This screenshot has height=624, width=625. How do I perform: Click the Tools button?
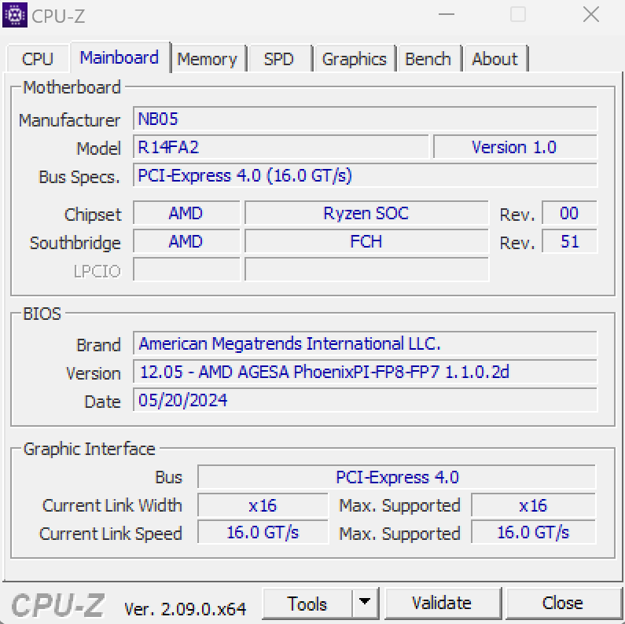point(307,604)
